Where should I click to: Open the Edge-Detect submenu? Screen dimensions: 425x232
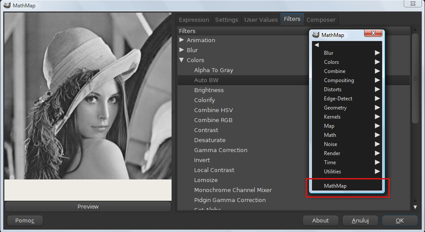pos(347,99)
